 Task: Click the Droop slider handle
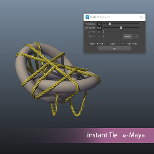[x=104, y=32]
